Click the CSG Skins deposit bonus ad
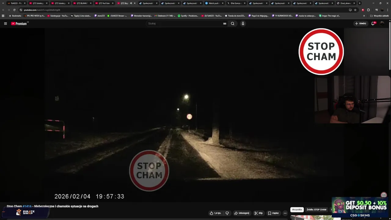Image resolution: width=391 pixels, height=220 pixels. 360,207
